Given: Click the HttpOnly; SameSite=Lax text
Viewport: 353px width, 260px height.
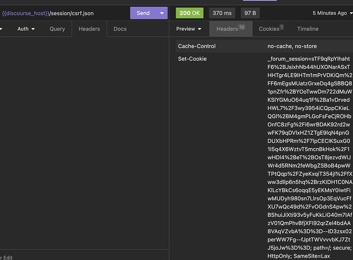Looking at the screenshot, I should click(x=298, y=256).
